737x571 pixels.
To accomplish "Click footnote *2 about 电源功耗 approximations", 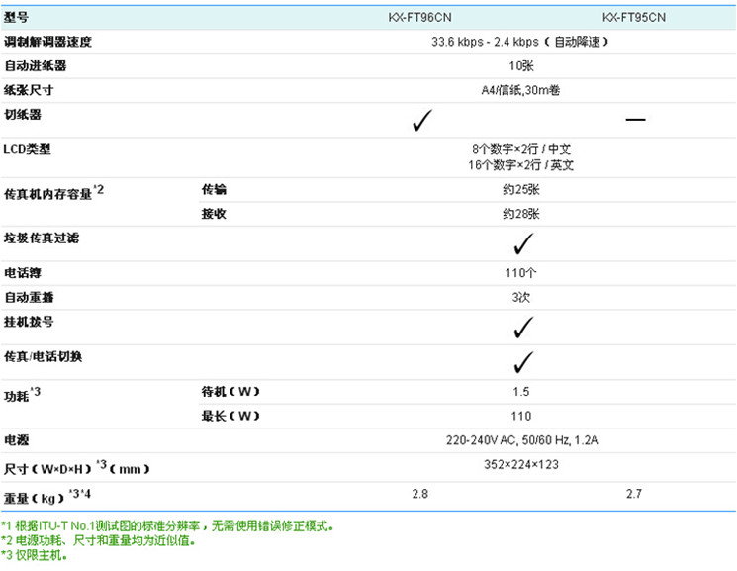I will tap(98, 540).
